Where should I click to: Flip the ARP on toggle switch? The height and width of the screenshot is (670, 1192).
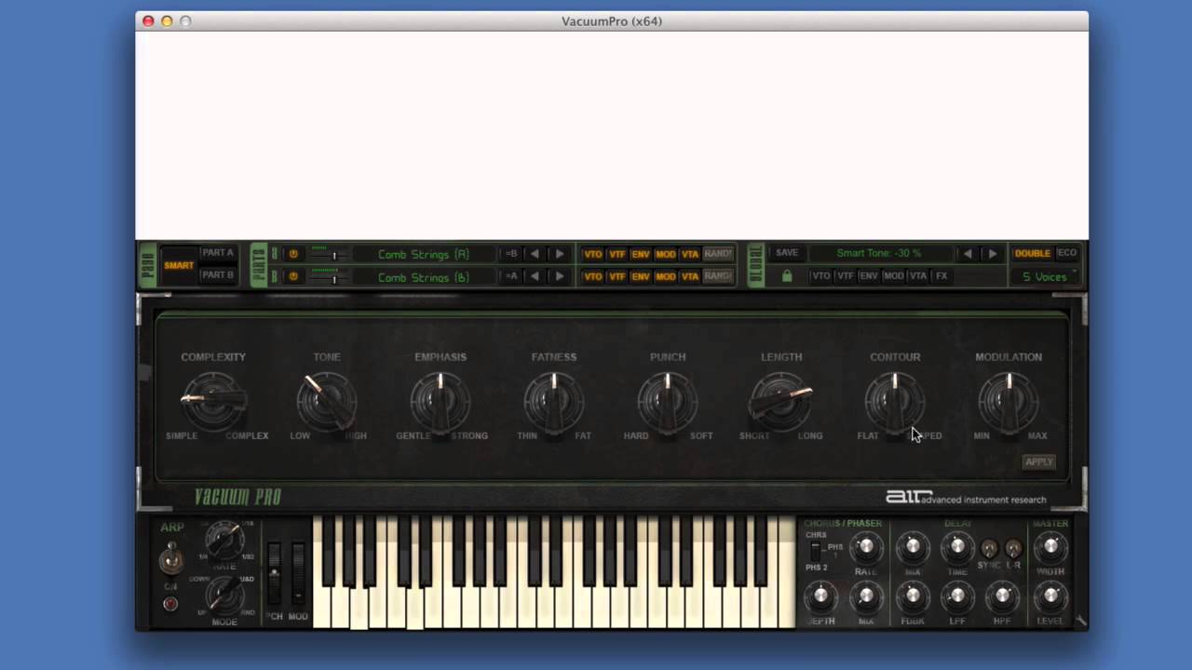click(x=170, y=559)
